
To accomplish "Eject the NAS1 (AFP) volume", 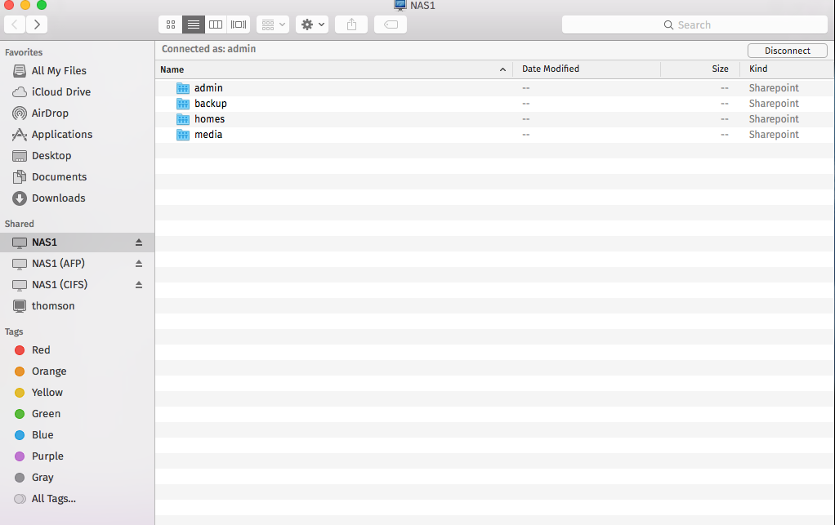I will coord(138,263).
